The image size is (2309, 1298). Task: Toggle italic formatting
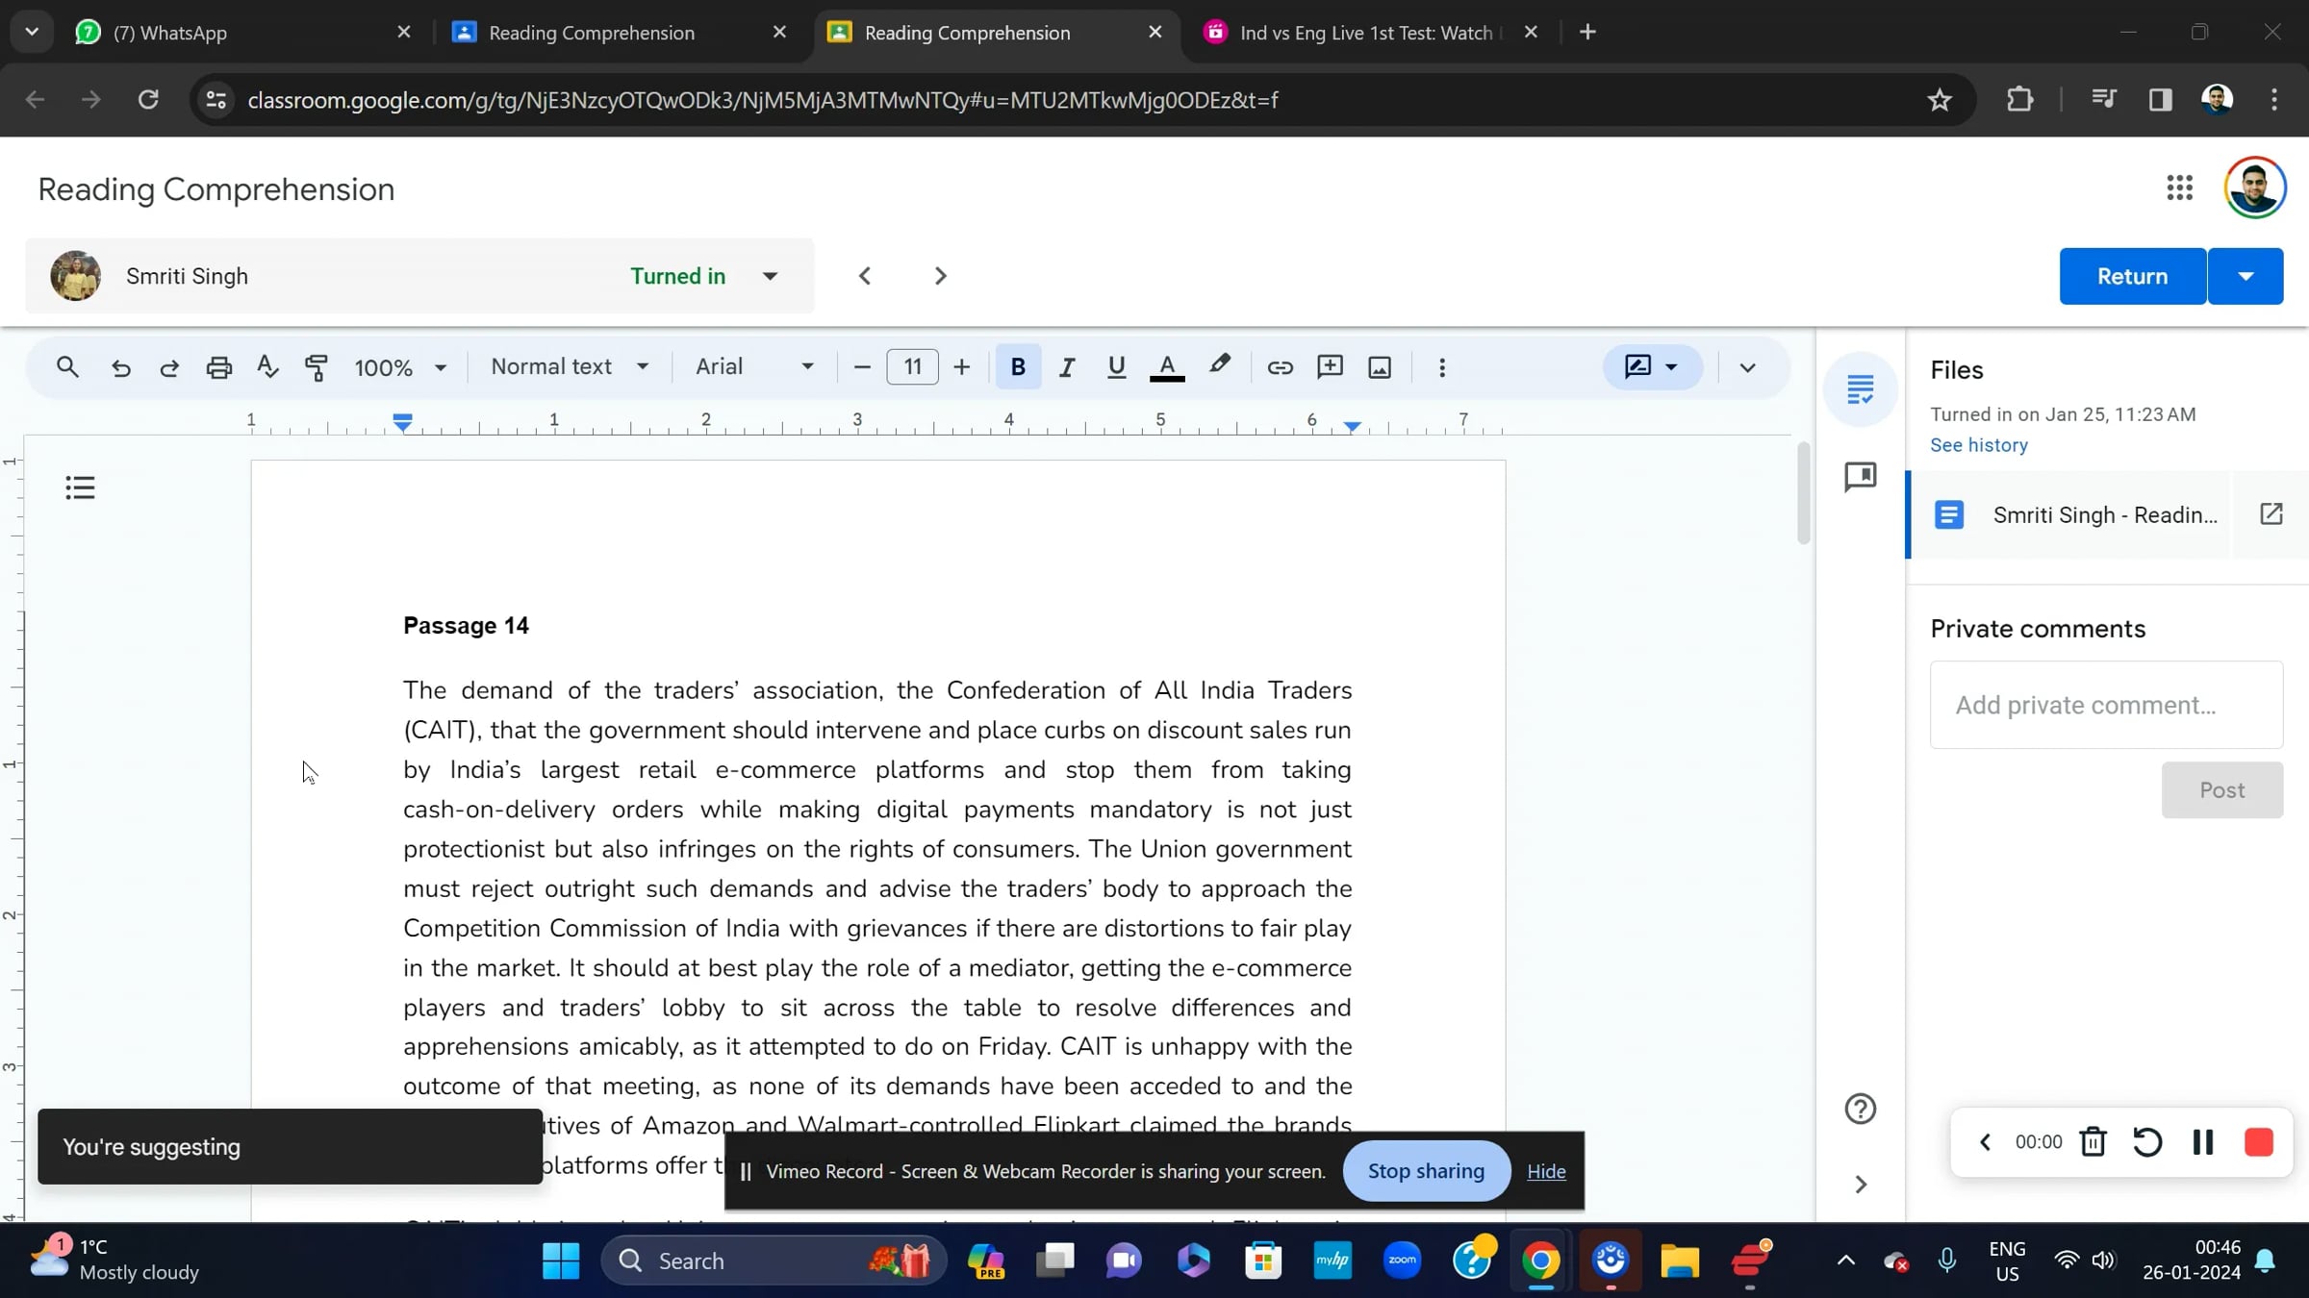pos(1066,367)
